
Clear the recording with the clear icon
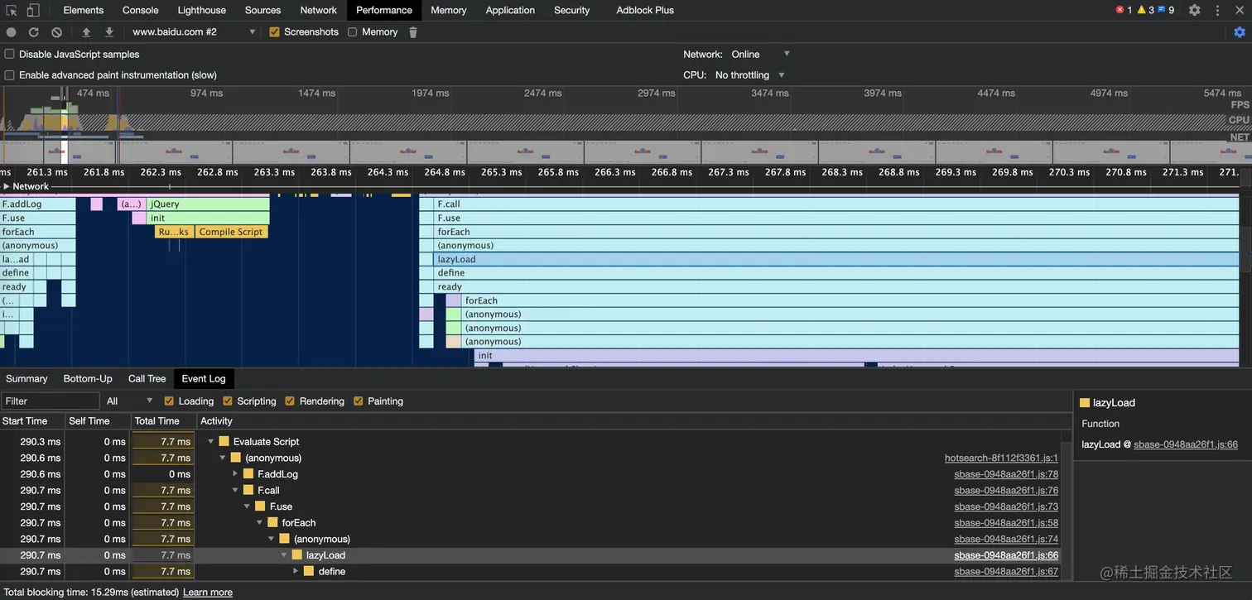[x=56, y=32]
